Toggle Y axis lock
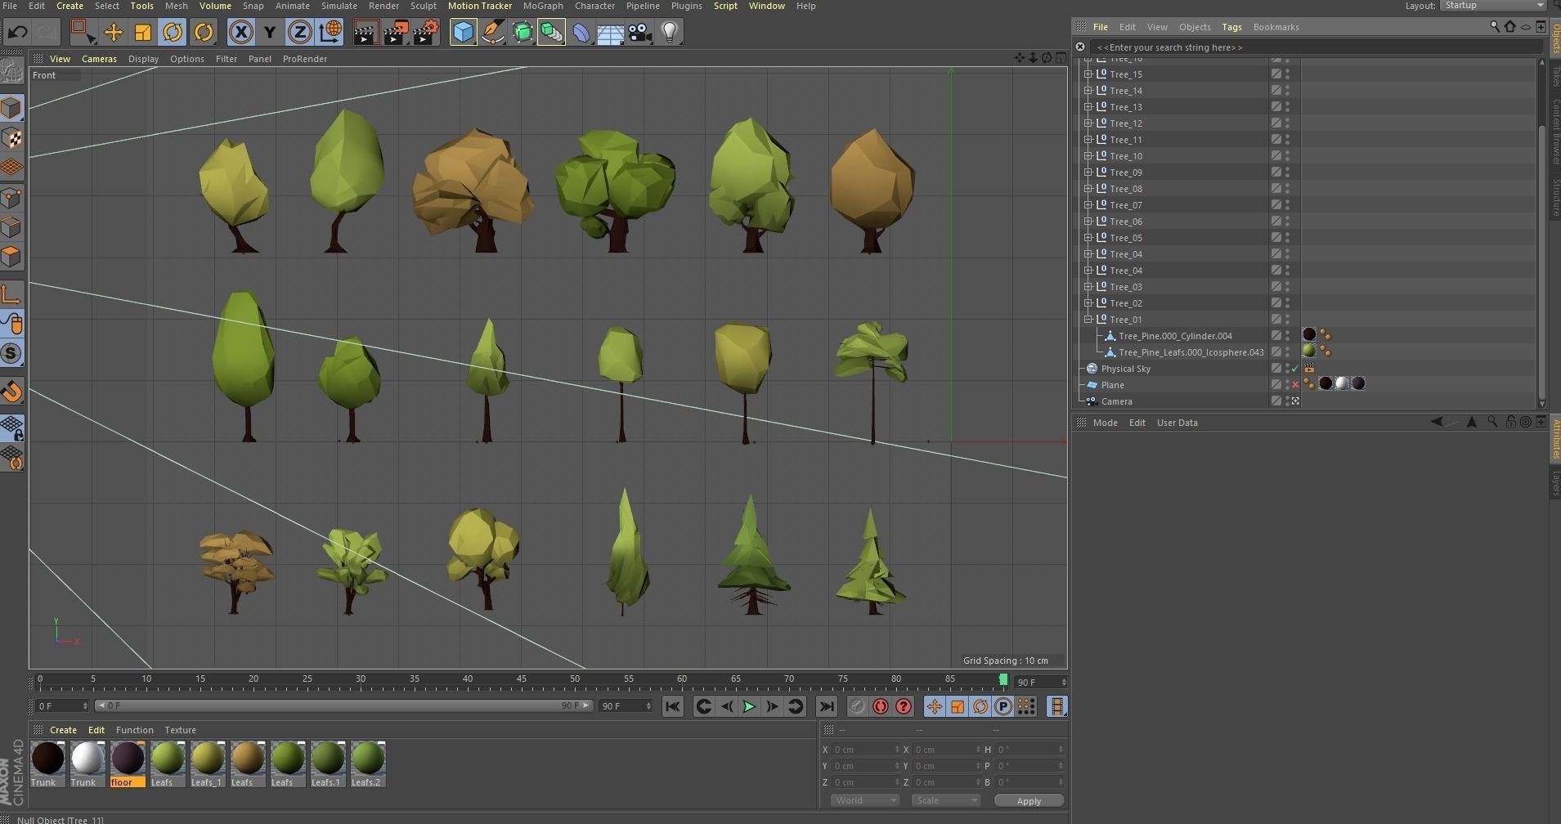The image size is (1561, 824). (270, 33)
